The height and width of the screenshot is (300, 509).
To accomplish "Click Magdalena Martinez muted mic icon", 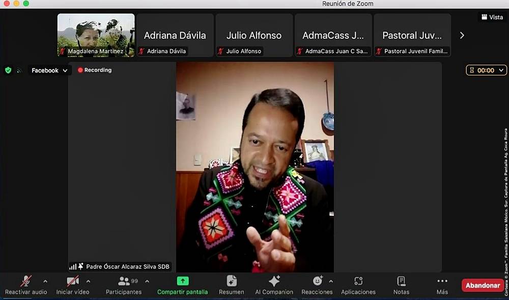I will coord(62,51).
